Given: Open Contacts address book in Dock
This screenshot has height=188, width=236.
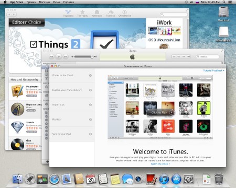Looking at the screenshot, I should pyautogui.click(x=79, y=179).
